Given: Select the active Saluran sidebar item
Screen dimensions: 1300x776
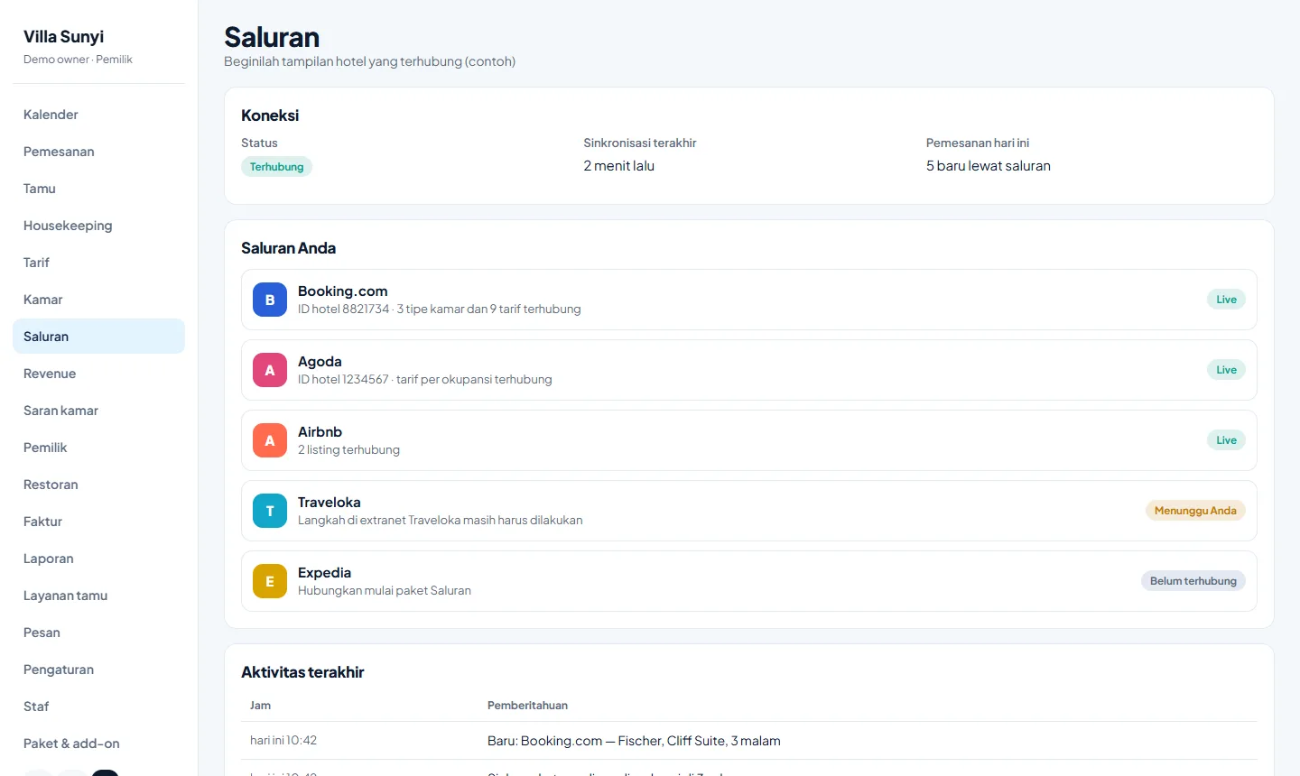Looking at the screenshot, I should (98, 337).
